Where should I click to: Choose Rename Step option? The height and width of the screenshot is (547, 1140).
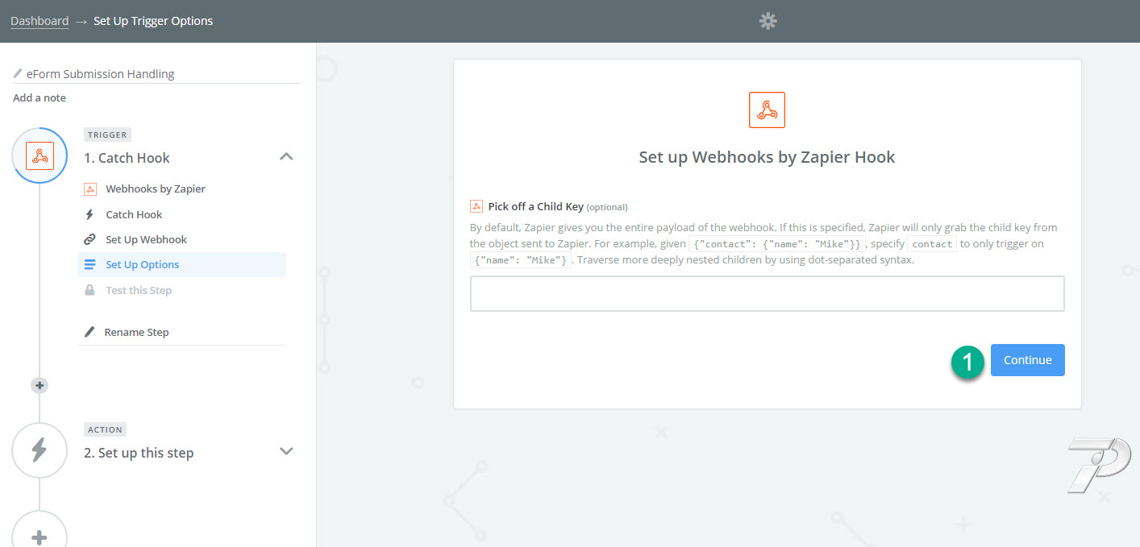point(136,332)
